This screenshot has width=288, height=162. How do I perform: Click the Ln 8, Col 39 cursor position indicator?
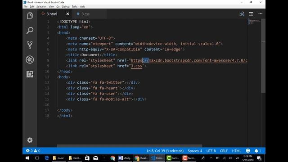pyautogui.click(x=165, y=151)
